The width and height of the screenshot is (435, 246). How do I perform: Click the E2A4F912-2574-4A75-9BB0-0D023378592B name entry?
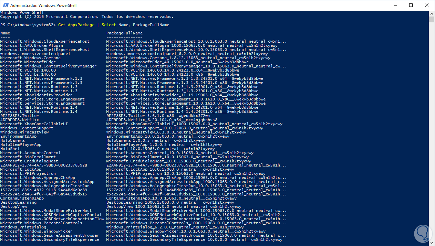[44, 165]
